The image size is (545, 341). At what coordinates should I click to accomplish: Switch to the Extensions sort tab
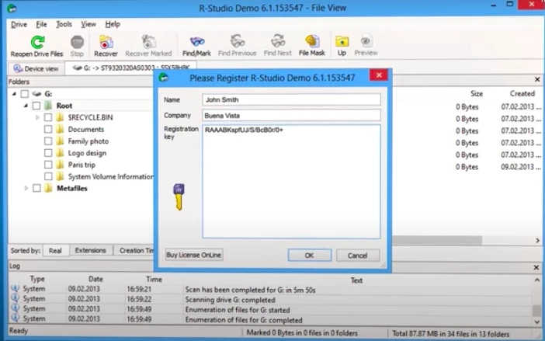[90, 251]
